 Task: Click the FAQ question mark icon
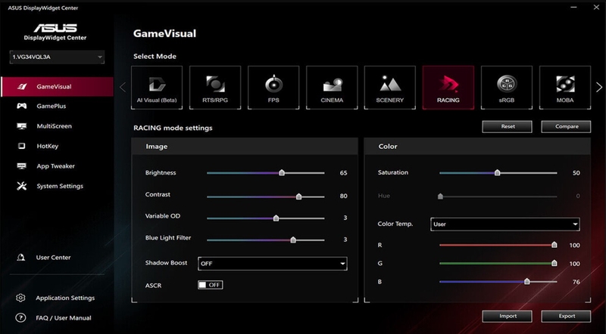click(20, 318)
